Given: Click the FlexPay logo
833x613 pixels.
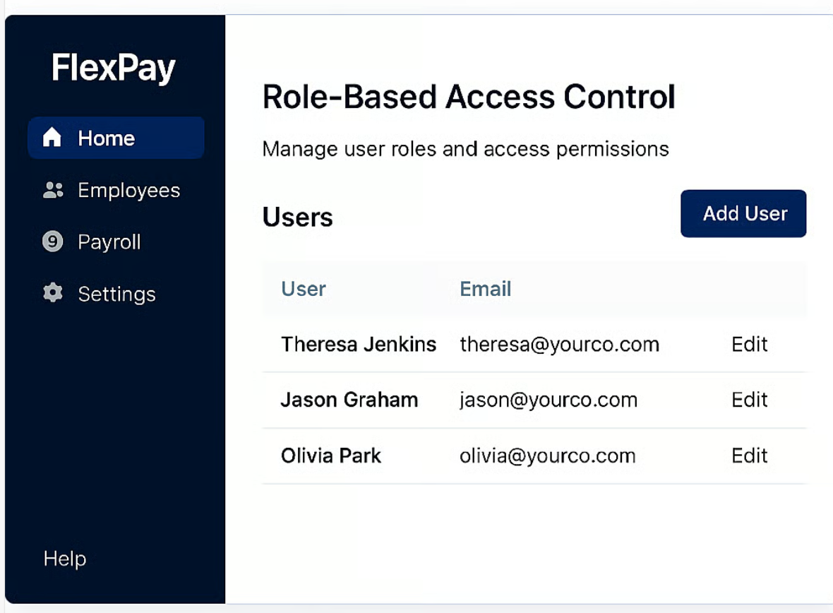Looking at the screenshot, I should click(x=114, y=69).
